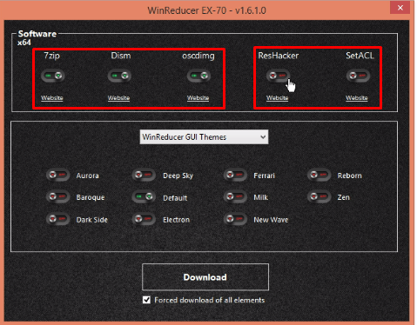Viewport: 417px width, 325px height.
Task: Expand the WinReducer GUI Themes dropdown
Action: [204, 137]
